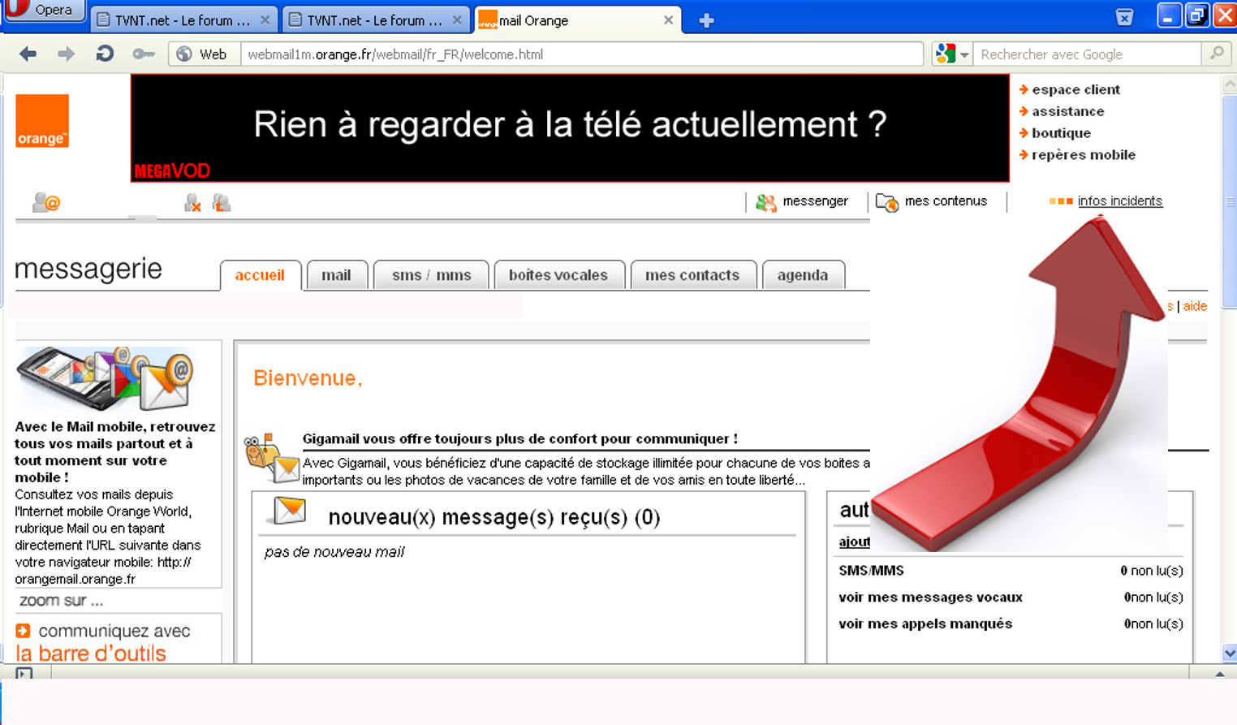The height and width of the screenshot is (725, 1237).
Task: Open the assistance link
Action: tap(1067, 111)
